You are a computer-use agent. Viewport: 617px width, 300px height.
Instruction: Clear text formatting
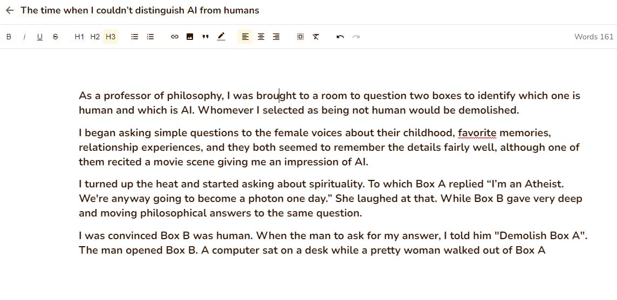(x=316, y=37)
